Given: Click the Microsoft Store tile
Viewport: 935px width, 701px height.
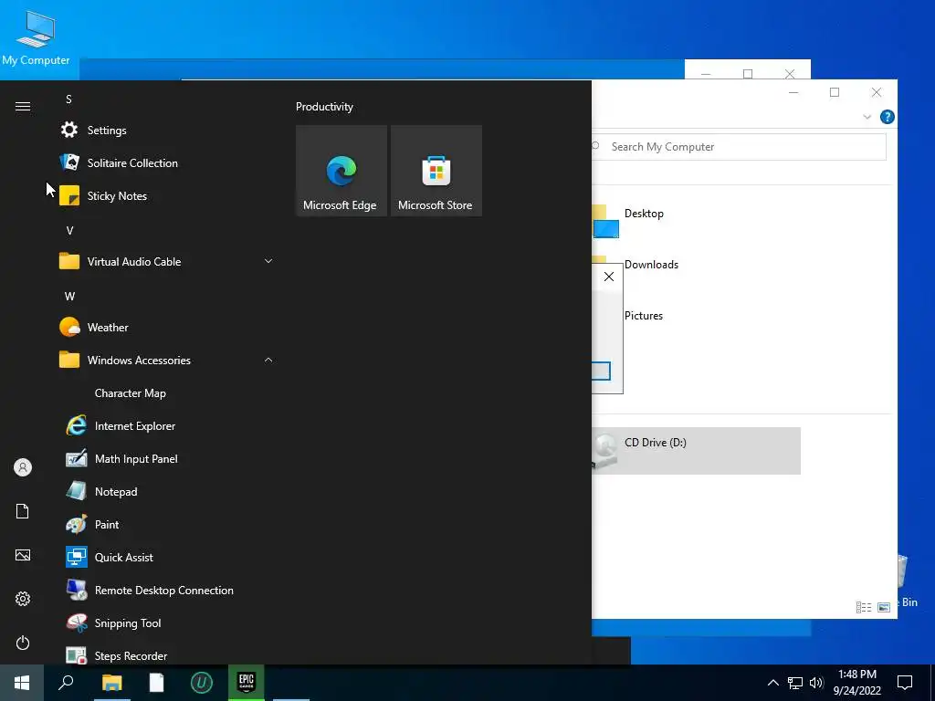Looking at the screenshot, I should pos(436,171).
